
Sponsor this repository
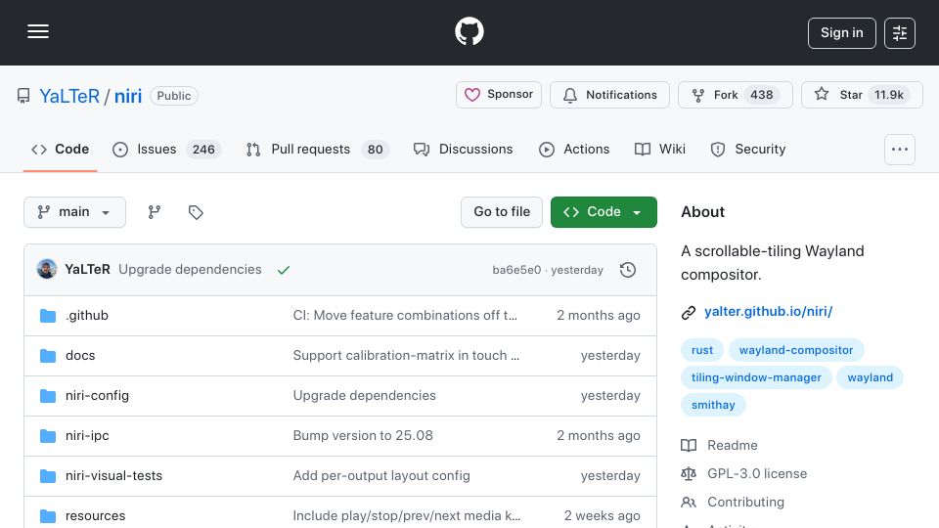pos(498,95)
